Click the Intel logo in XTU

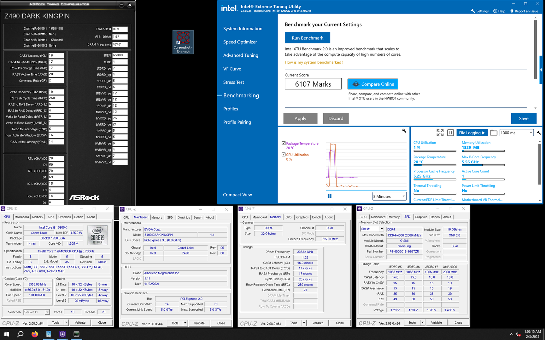tap(229, 8)
